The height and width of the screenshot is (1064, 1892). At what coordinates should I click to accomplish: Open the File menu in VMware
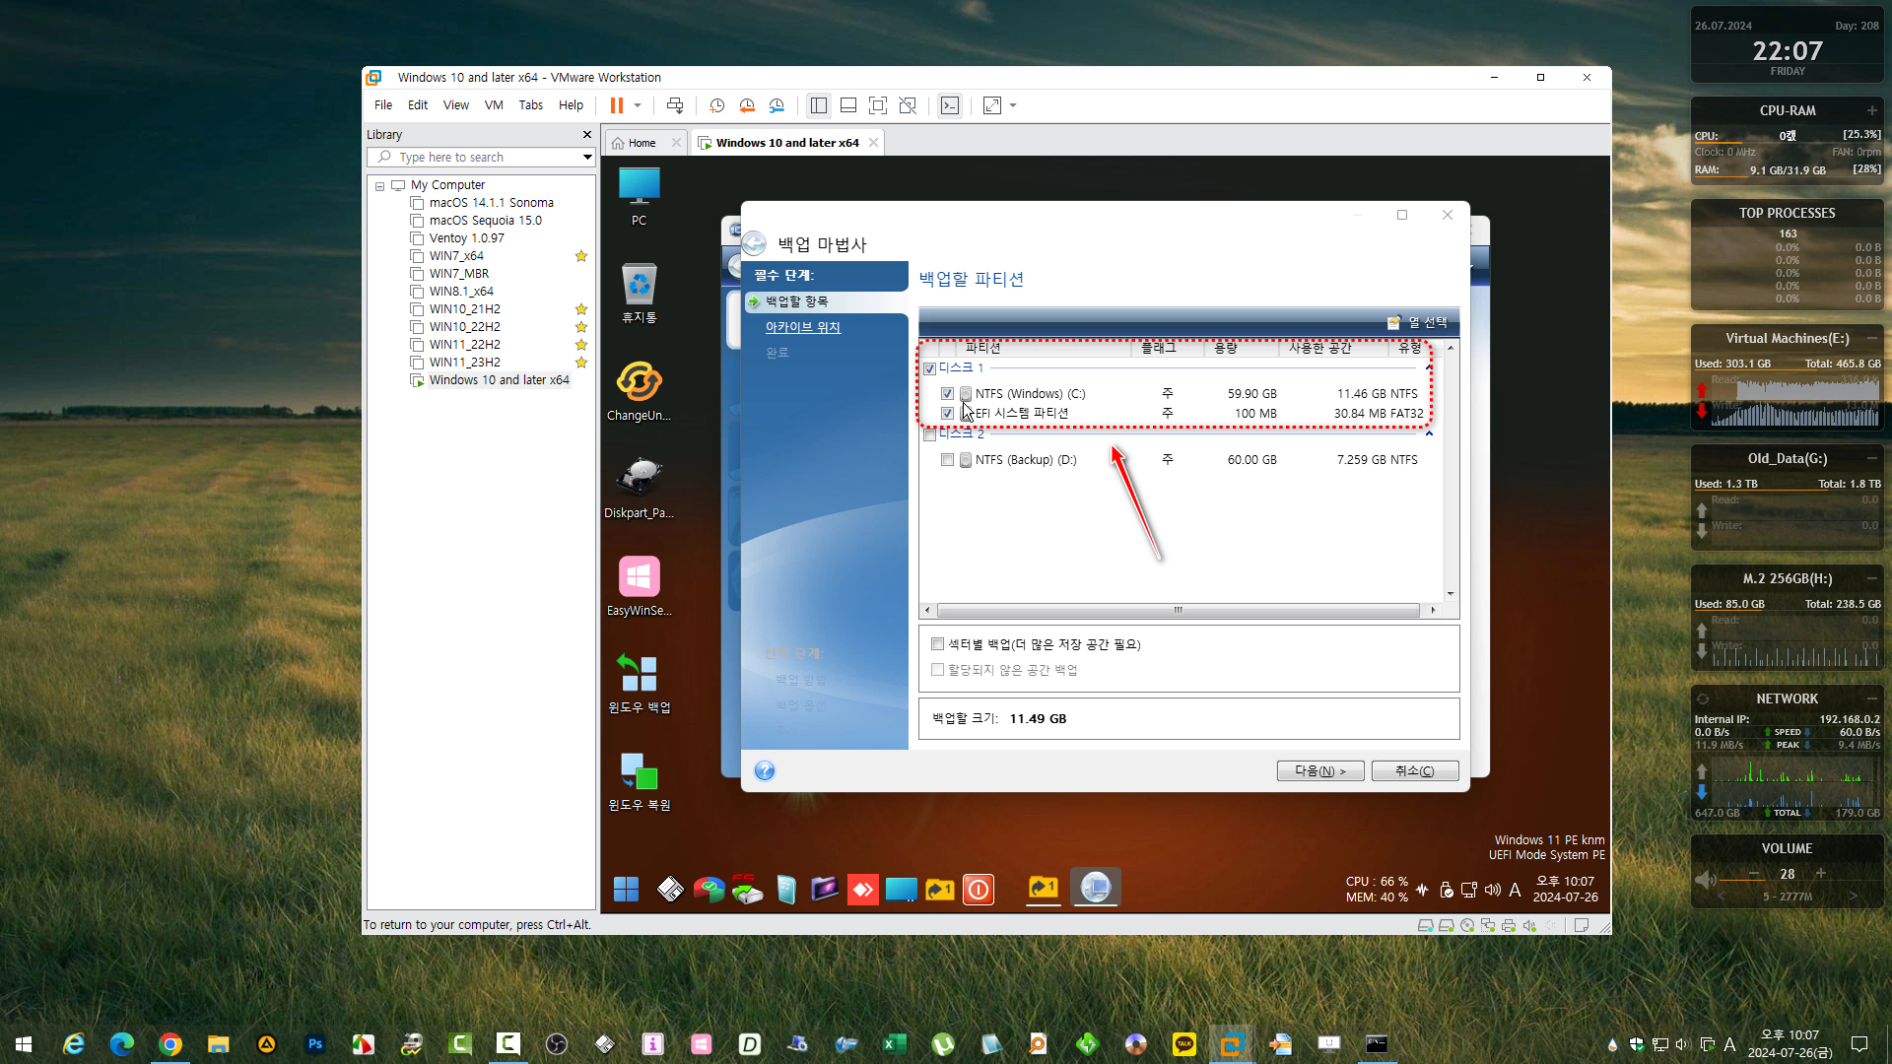point(383,105)
